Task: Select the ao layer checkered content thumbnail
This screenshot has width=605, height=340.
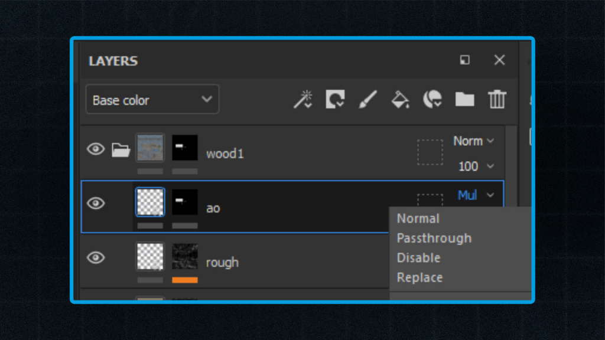Action: click(150, 202)
